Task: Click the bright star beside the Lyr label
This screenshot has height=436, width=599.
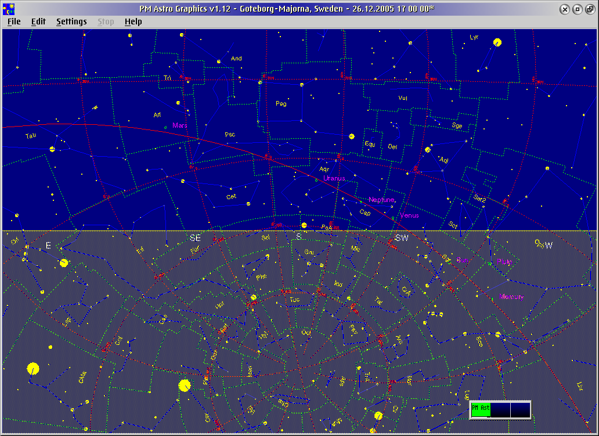Action: (x=497, y=42)
